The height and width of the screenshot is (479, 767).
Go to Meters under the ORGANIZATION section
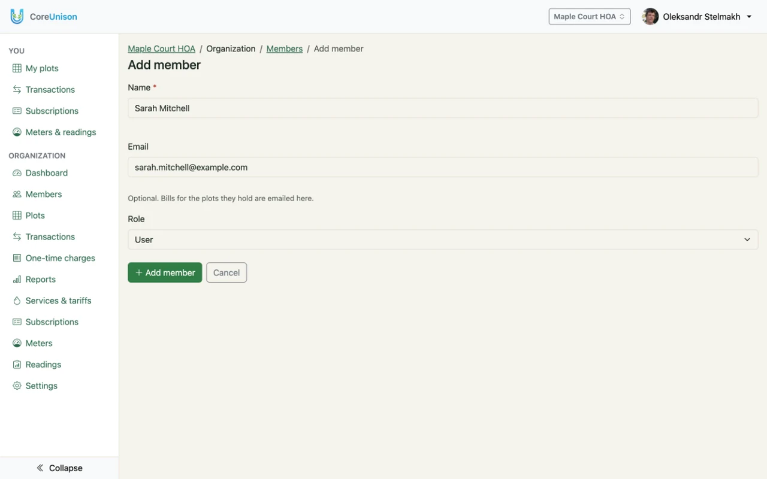(x=32, y=343)
